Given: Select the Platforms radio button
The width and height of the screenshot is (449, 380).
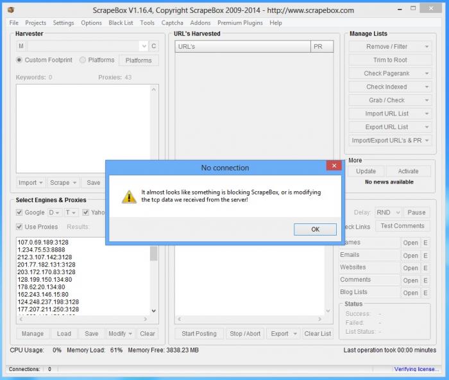Looking at the screenshot, I should pyautogui.click(x=83, y=60).
